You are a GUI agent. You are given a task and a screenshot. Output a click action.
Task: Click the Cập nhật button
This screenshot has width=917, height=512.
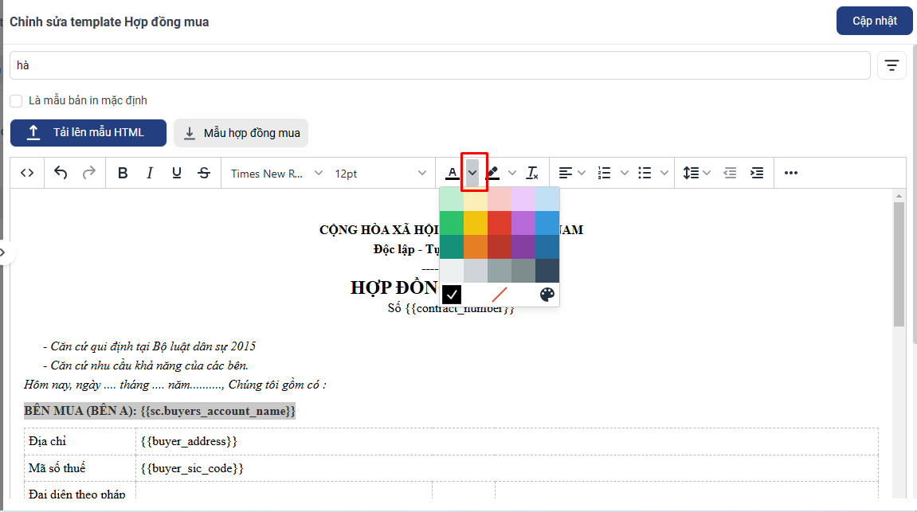pyautogui.click(x=874, y=21)
